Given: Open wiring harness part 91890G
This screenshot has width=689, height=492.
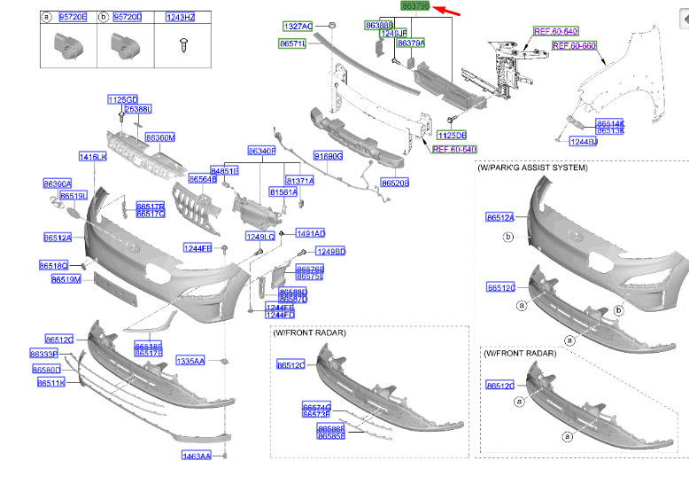Looking at the screenshot, I should (x=329, y=156).
